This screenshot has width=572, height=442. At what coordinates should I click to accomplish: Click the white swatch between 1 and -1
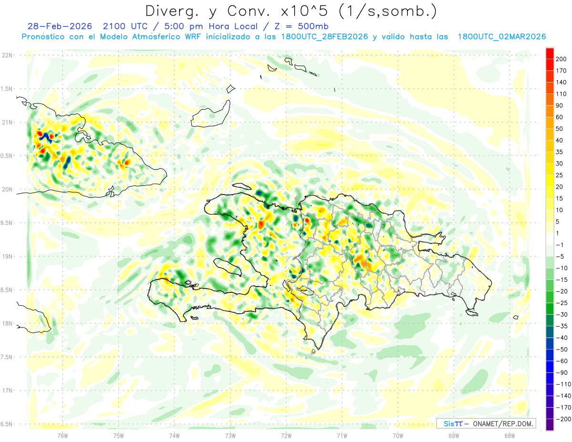coord(550,239)
